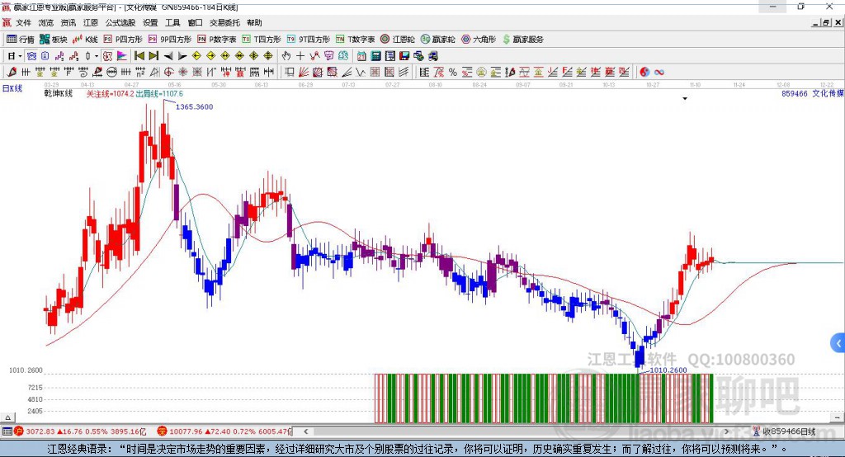Open the calculator icon
Viewport: 845px width, 457px height.
pos(375,56)
